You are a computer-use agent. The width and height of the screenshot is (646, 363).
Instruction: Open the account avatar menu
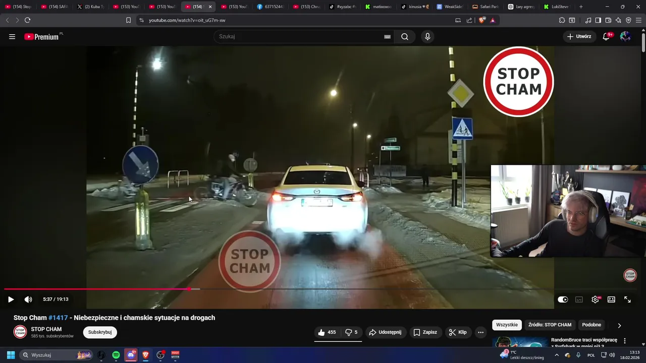[625, 36]
